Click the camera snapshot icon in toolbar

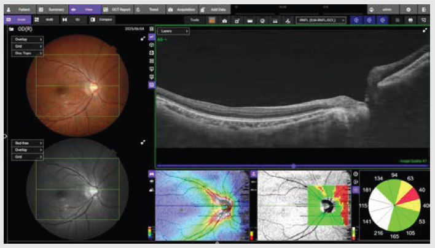(224, 20)
